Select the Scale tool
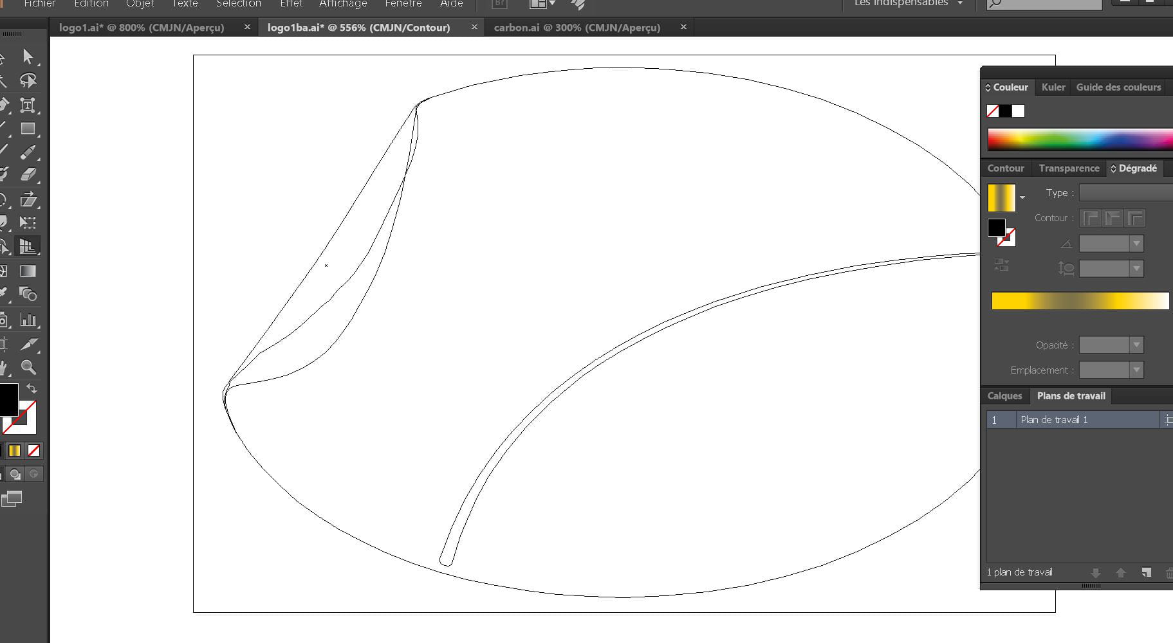Screen dimensions: 1173x643 tap(28, 199)
